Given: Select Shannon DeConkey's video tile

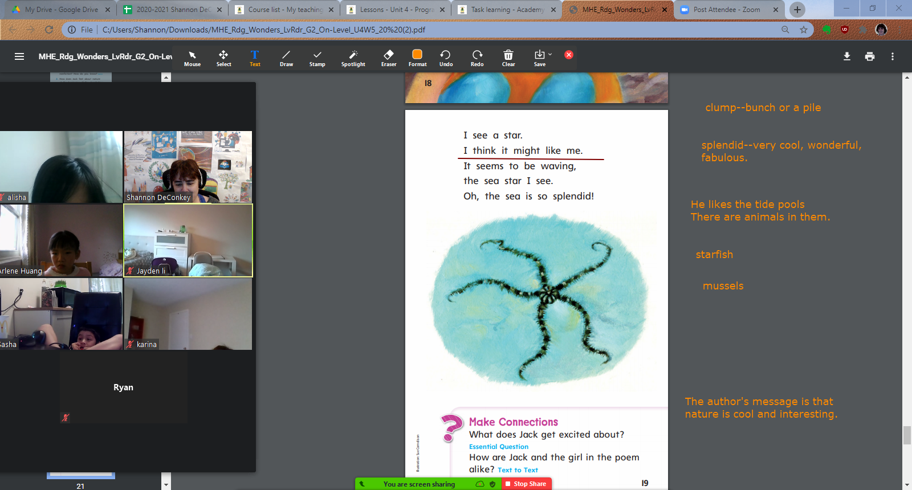Looking at the screenshot, I should click(x=188, y=167).
